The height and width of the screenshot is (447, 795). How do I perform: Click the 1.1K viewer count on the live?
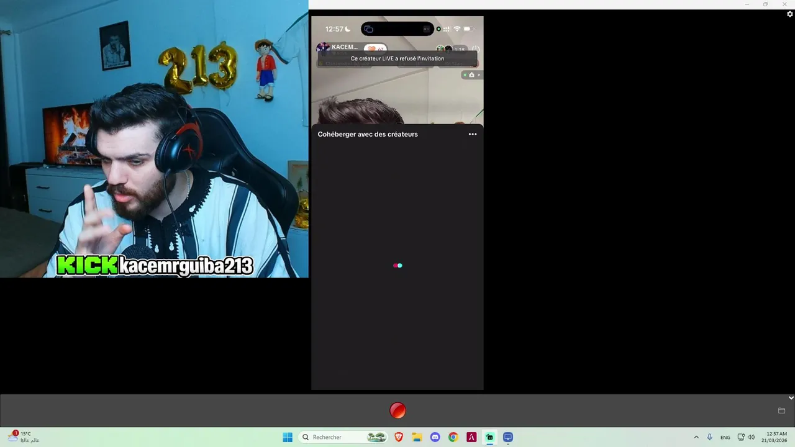click(460, 49)
